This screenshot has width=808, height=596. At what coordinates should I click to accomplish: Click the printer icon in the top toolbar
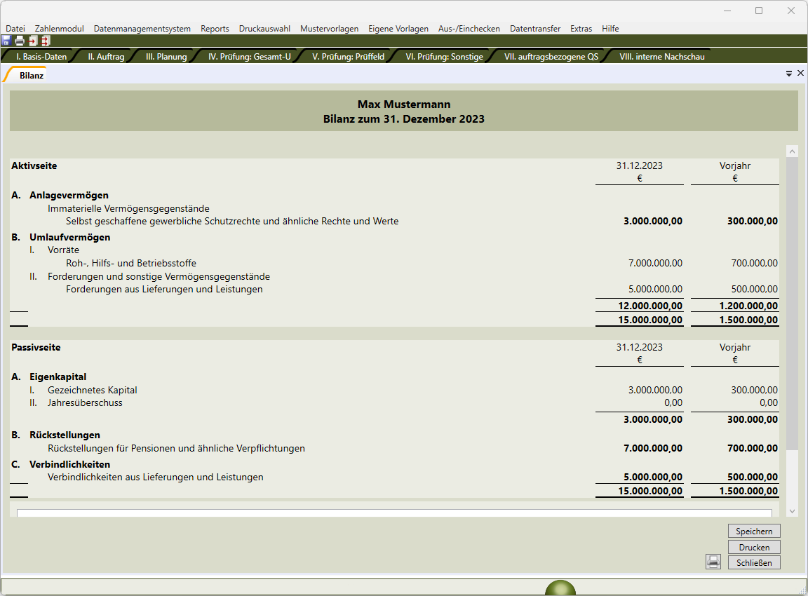coord(20,41)
